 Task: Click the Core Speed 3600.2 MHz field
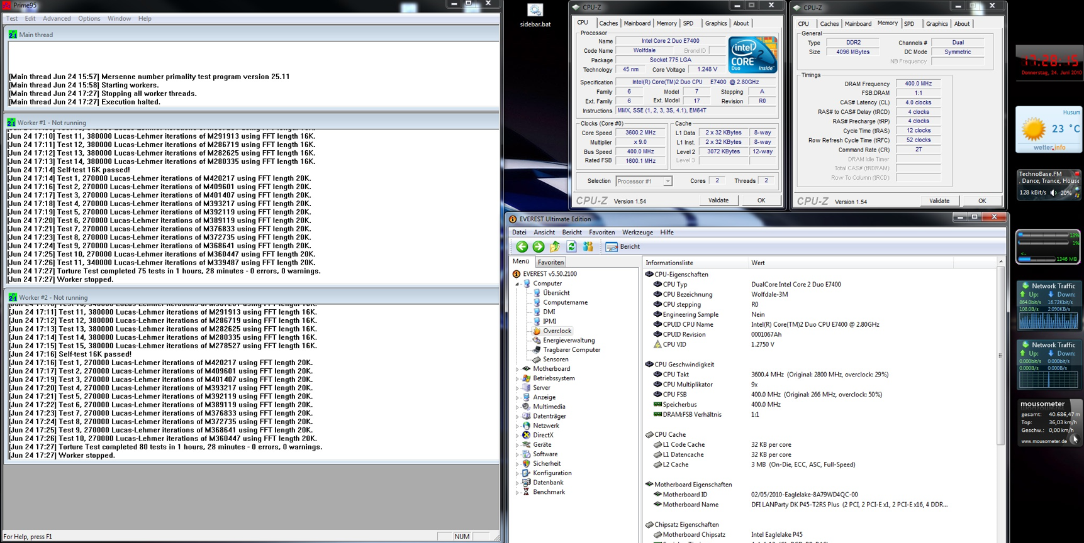click(x=640, y=133)
